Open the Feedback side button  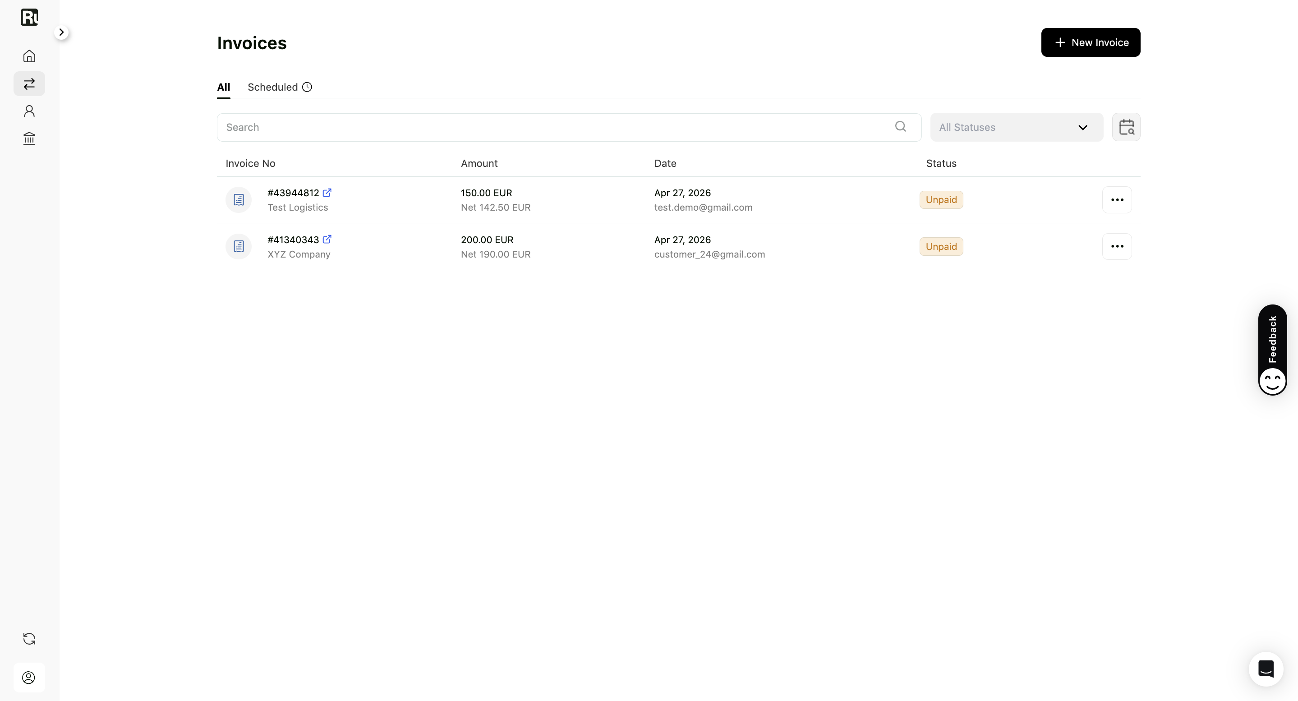tap(1272, 350)
